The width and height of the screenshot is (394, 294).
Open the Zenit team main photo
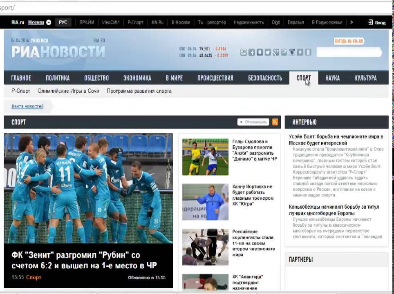[x=88, y=188]
